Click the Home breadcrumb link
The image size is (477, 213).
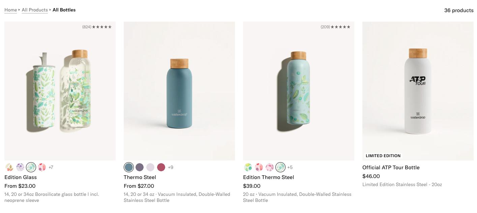[11, 10]
